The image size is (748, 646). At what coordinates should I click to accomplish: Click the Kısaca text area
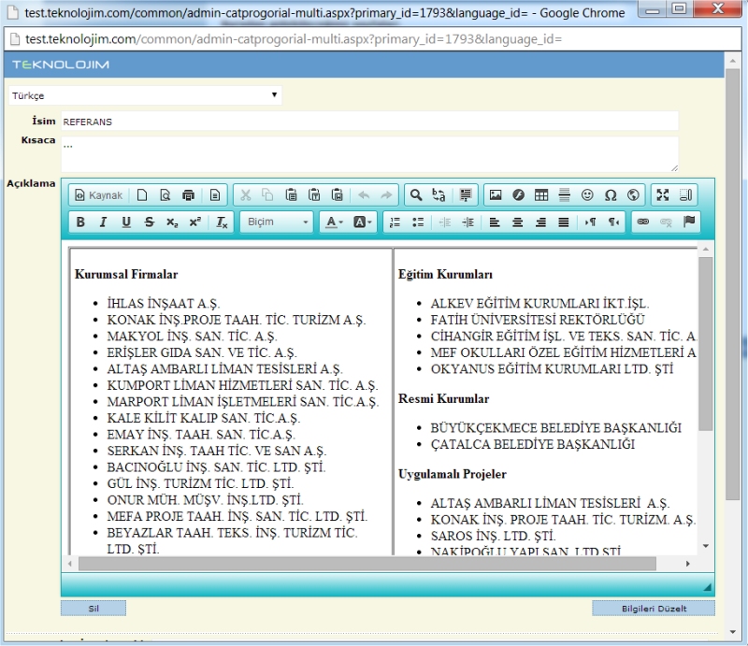click(x=369, y=154)
